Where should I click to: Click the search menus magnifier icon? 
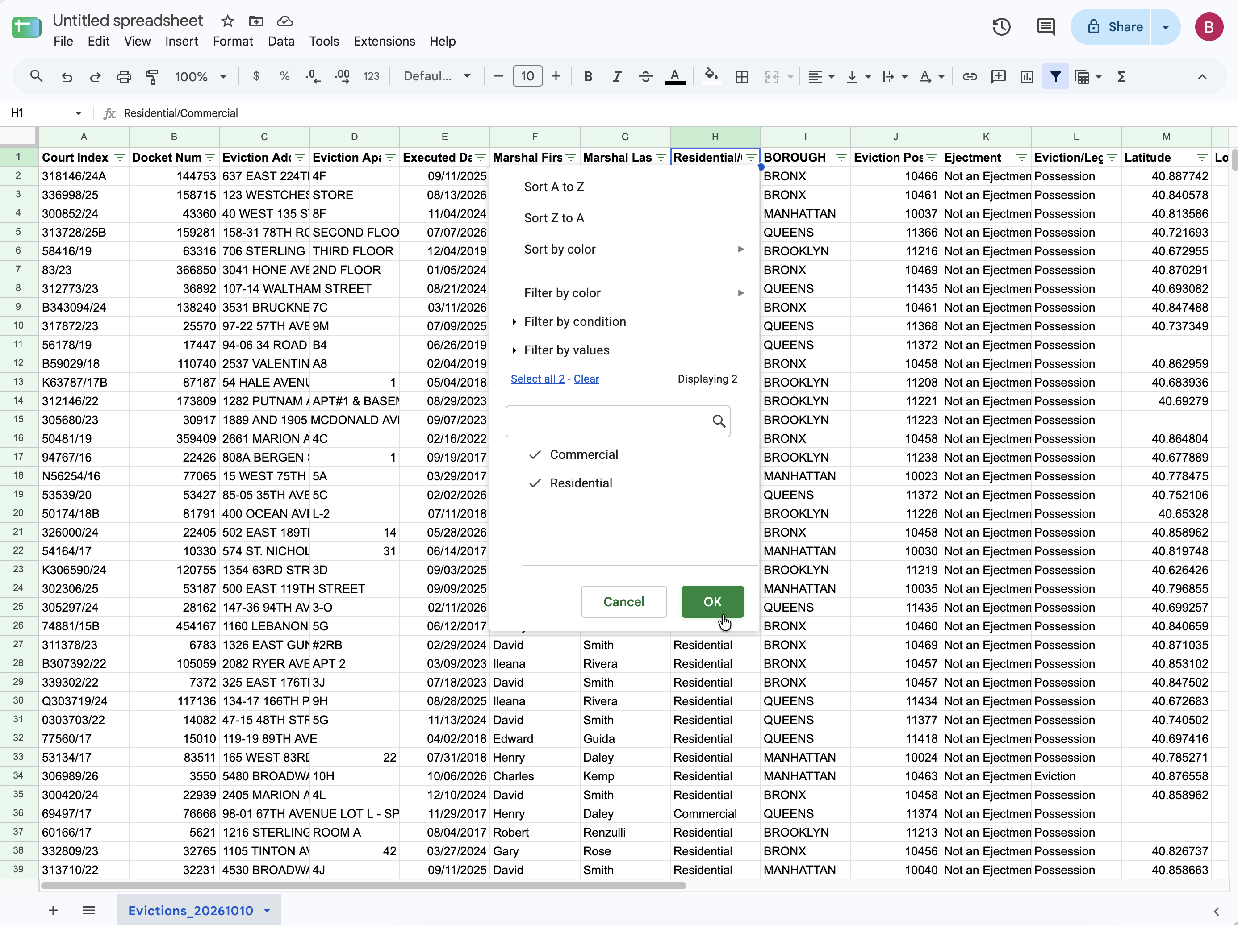[x=36, y=76]
